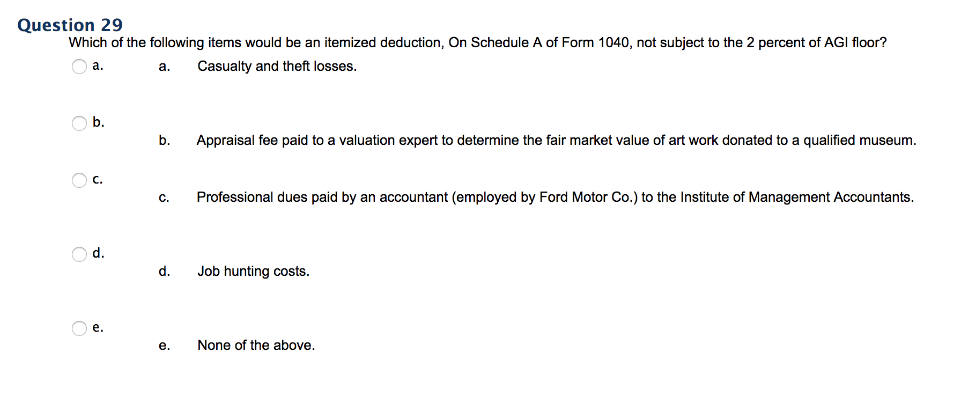Screen dimensions: 961x395
Task: Click the 'd.' label beside the fourth radio
Action: coord(98,253)
